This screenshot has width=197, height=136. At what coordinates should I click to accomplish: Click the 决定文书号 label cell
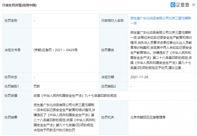(17, 50)
